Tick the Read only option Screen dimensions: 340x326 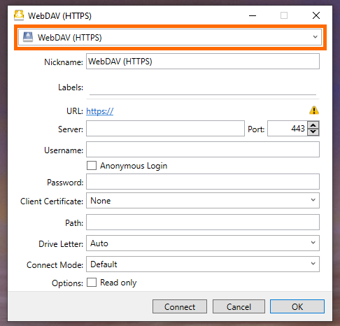tap(92, 282)
